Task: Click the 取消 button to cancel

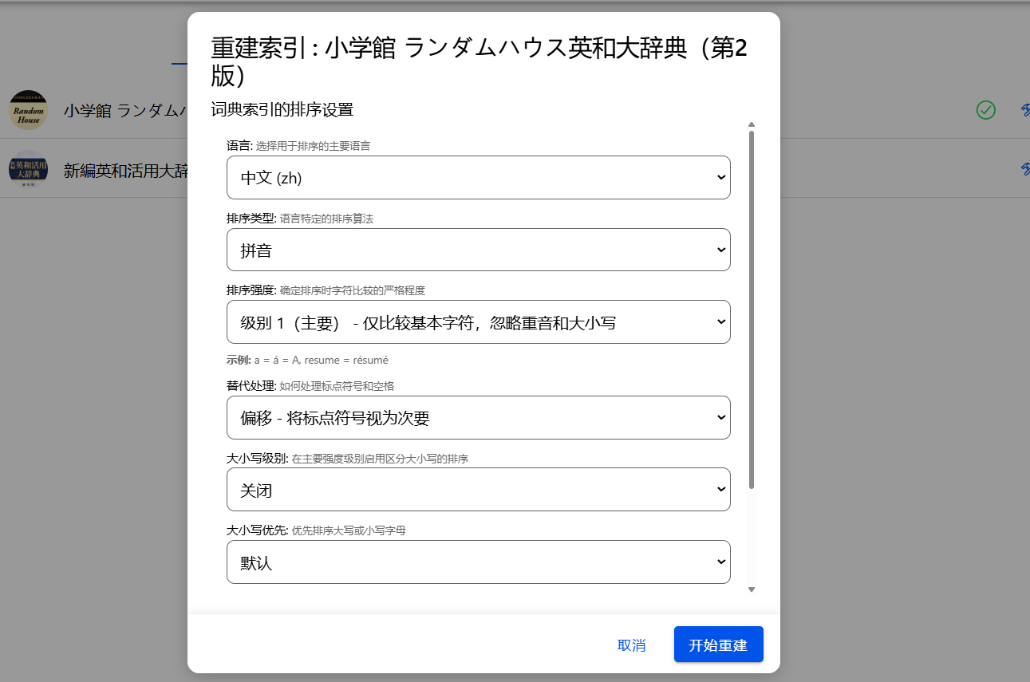Action: pos(631,645)
